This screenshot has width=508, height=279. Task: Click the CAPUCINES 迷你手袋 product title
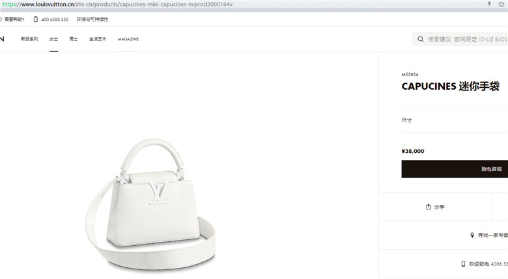(x=450, y=86)
